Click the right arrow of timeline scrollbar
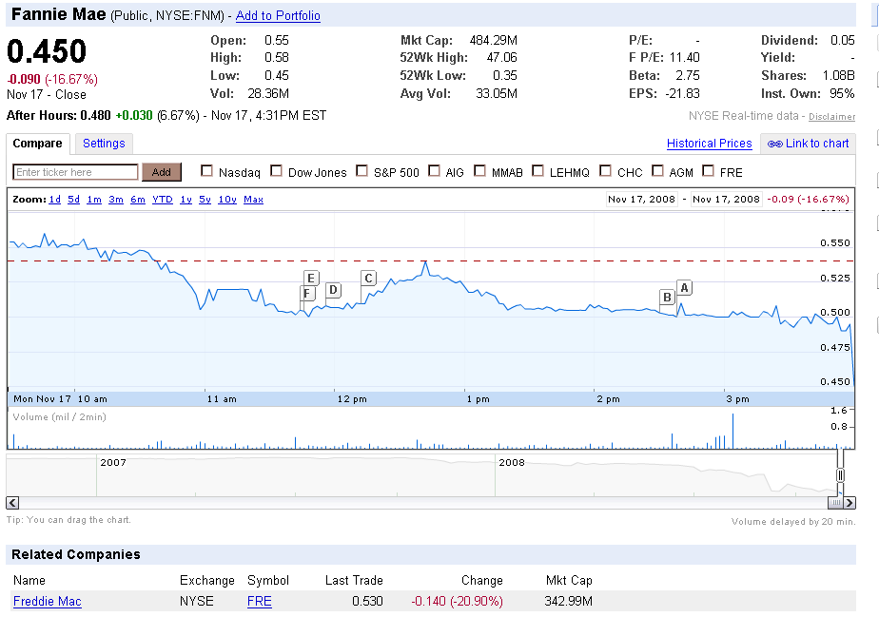This screenshot has height=617, width=879. click(850, 503)
